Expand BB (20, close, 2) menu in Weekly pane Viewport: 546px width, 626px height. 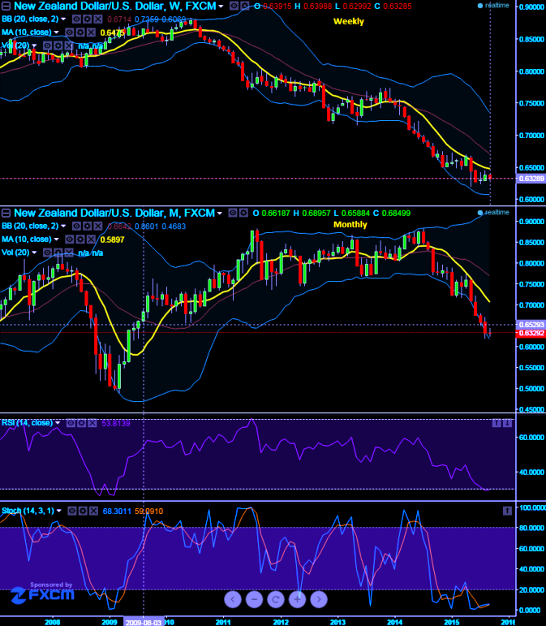63,19
